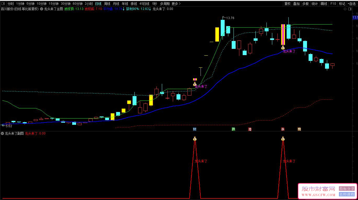
Task: Open 龙头来了主图 indicator dropdown arrow
Action: [41, 9]
